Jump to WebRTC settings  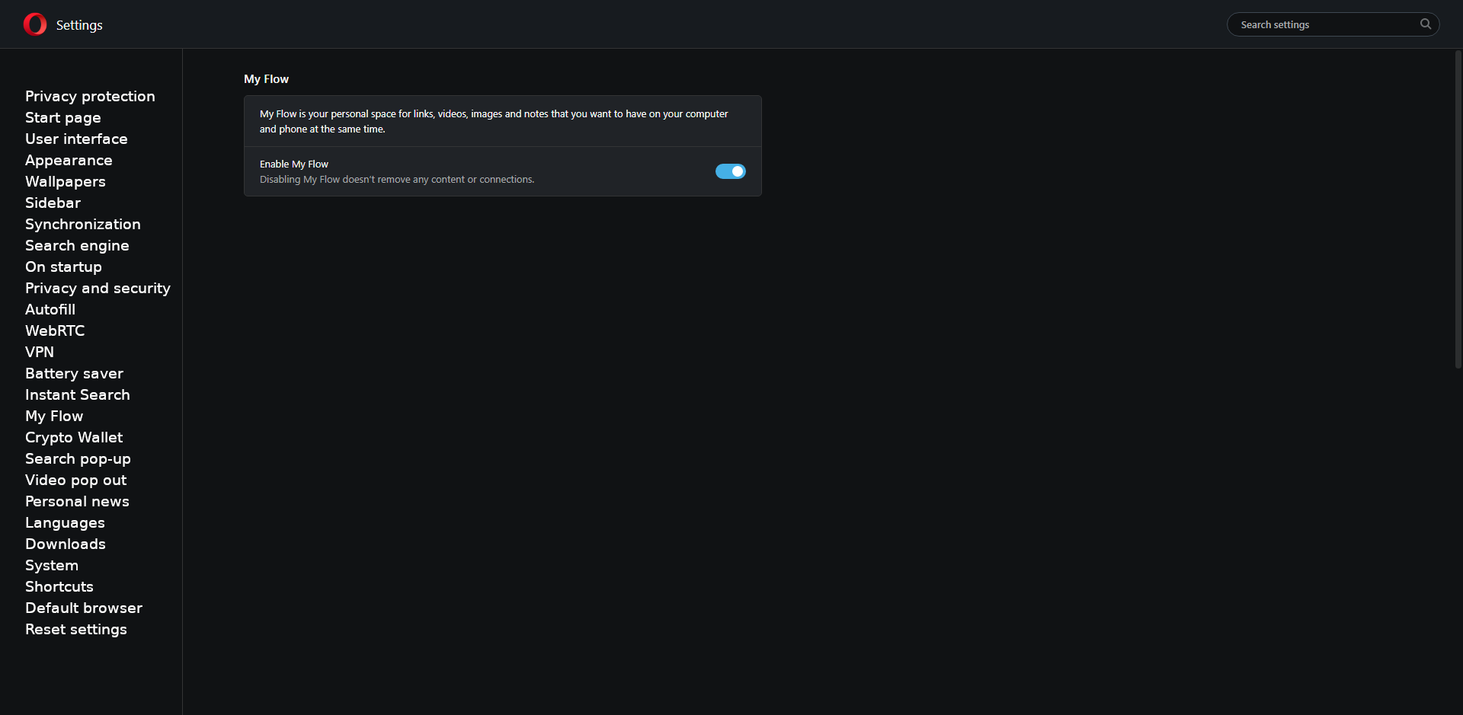tap(55, 330)
